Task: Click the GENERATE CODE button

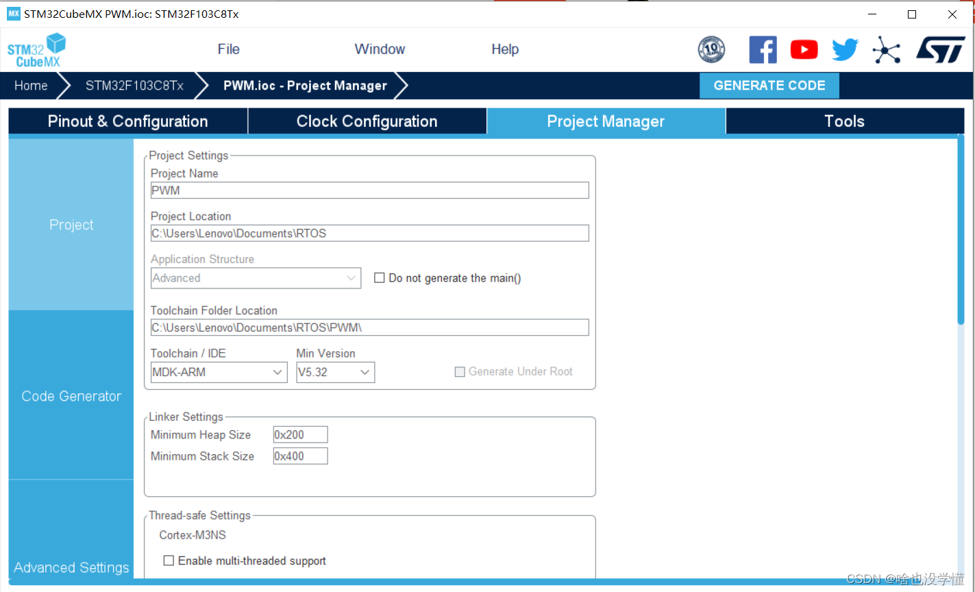Action: (x=769, y=86)
